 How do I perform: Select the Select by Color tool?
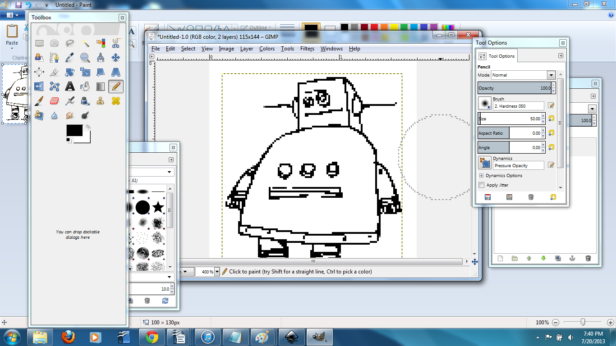pos(100,43)
